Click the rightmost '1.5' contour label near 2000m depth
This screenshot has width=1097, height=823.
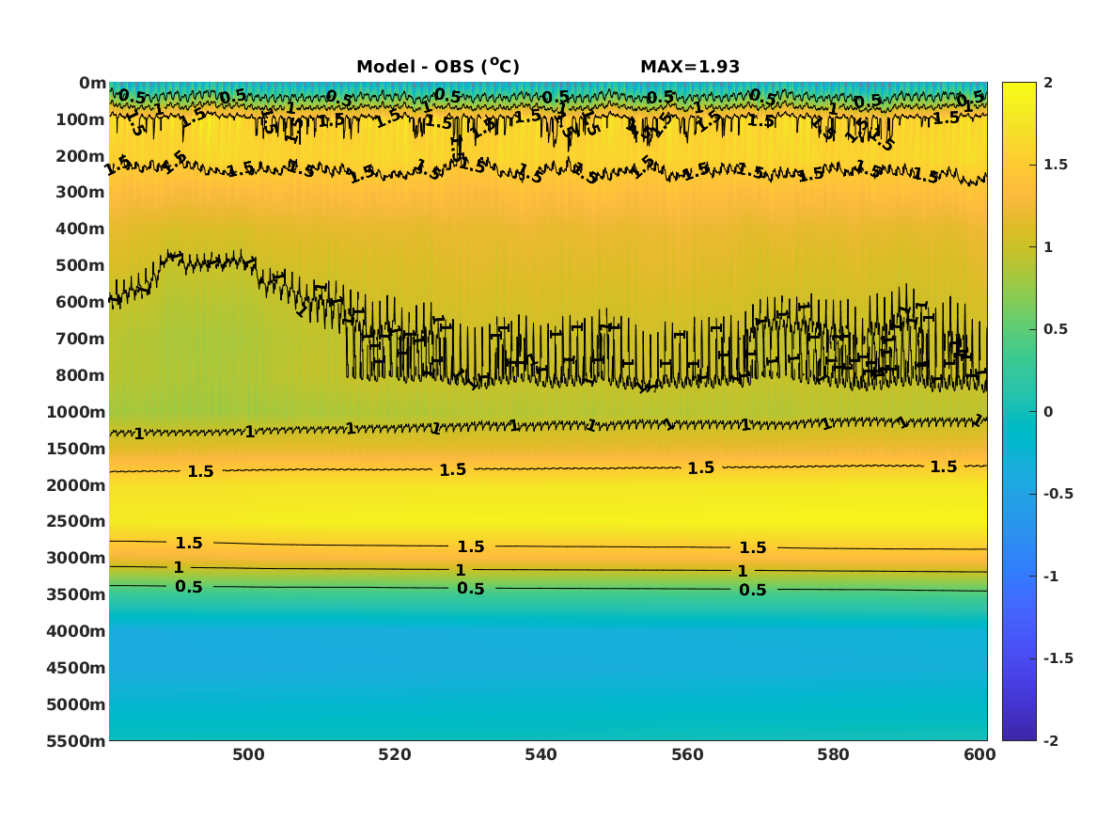click(x=944, y=467)
